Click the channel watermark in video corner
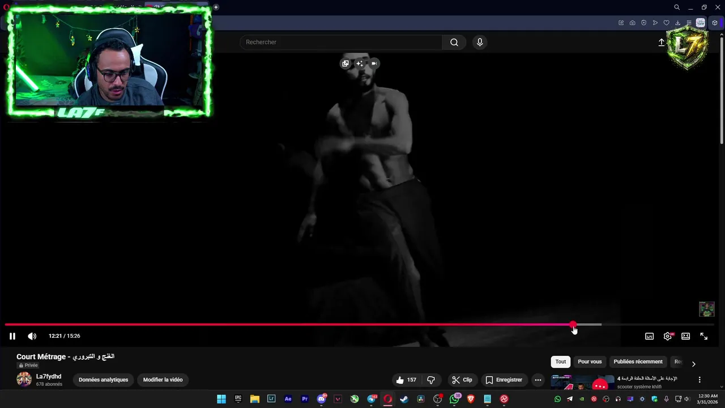Screen dimensions: 725x408 click(x=706, y=309)
